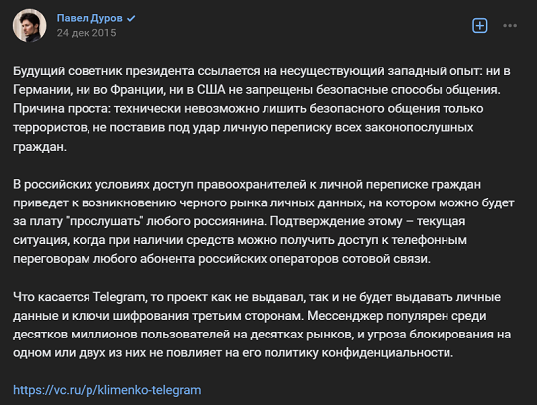Click the phrase В российских условиях
This screenshot has width=537, height=405.
pos(82,185)
